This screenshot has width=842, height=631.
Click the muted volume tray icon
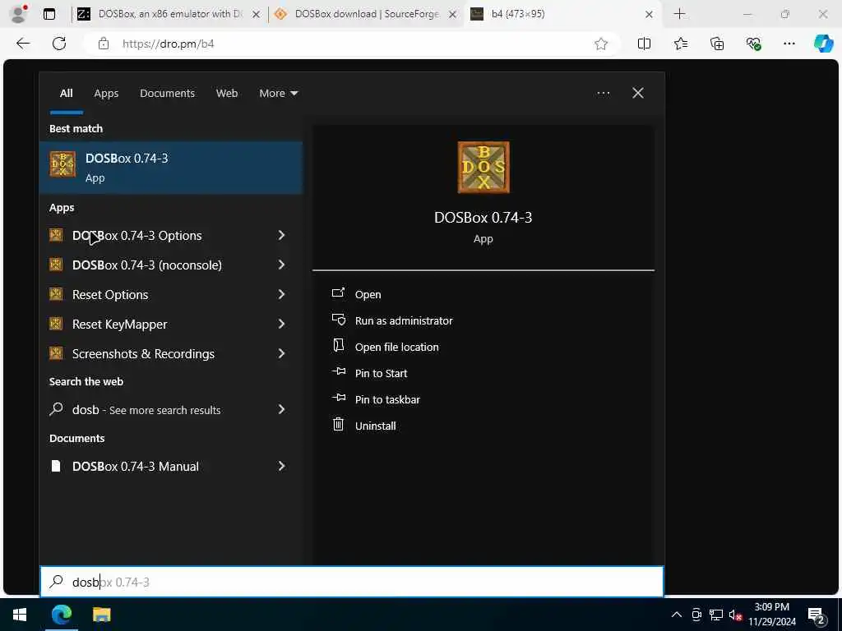735,615
